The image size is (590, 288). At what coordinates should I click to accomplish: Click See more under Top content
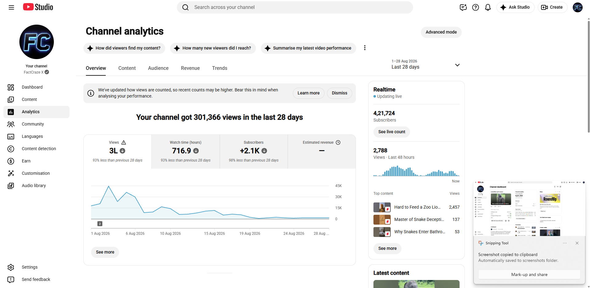click(x=387, y=249)
